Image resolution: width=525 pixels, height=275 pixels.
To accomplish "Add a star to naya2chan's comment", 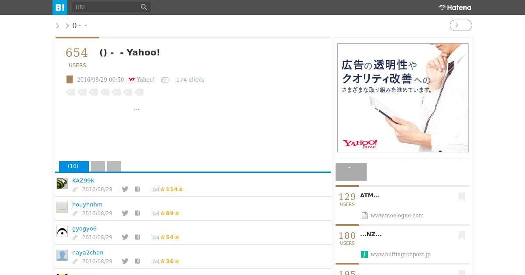I will (x=155, y=261).
